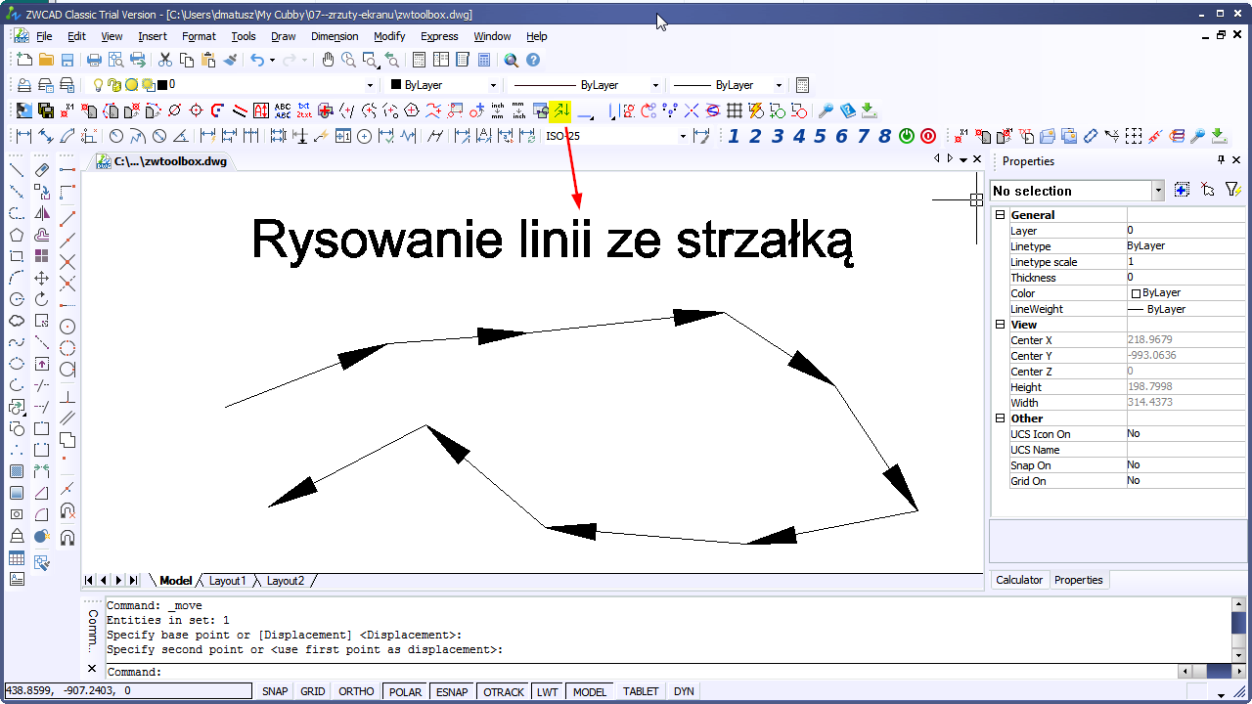Select the Revision cloud tool

tap(17, 321)
